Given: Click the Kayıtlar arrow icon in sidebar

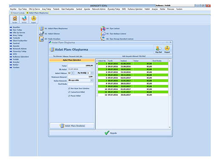Looking at the screenshot, I should pyautogui.click(x=11, y=27).
